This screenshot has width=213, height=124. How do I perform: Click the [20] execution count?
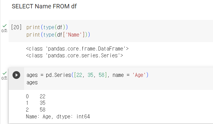coord(16,27)
